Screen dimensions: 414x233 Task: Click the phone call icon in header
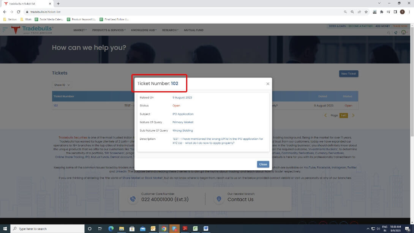pos(396,33)
